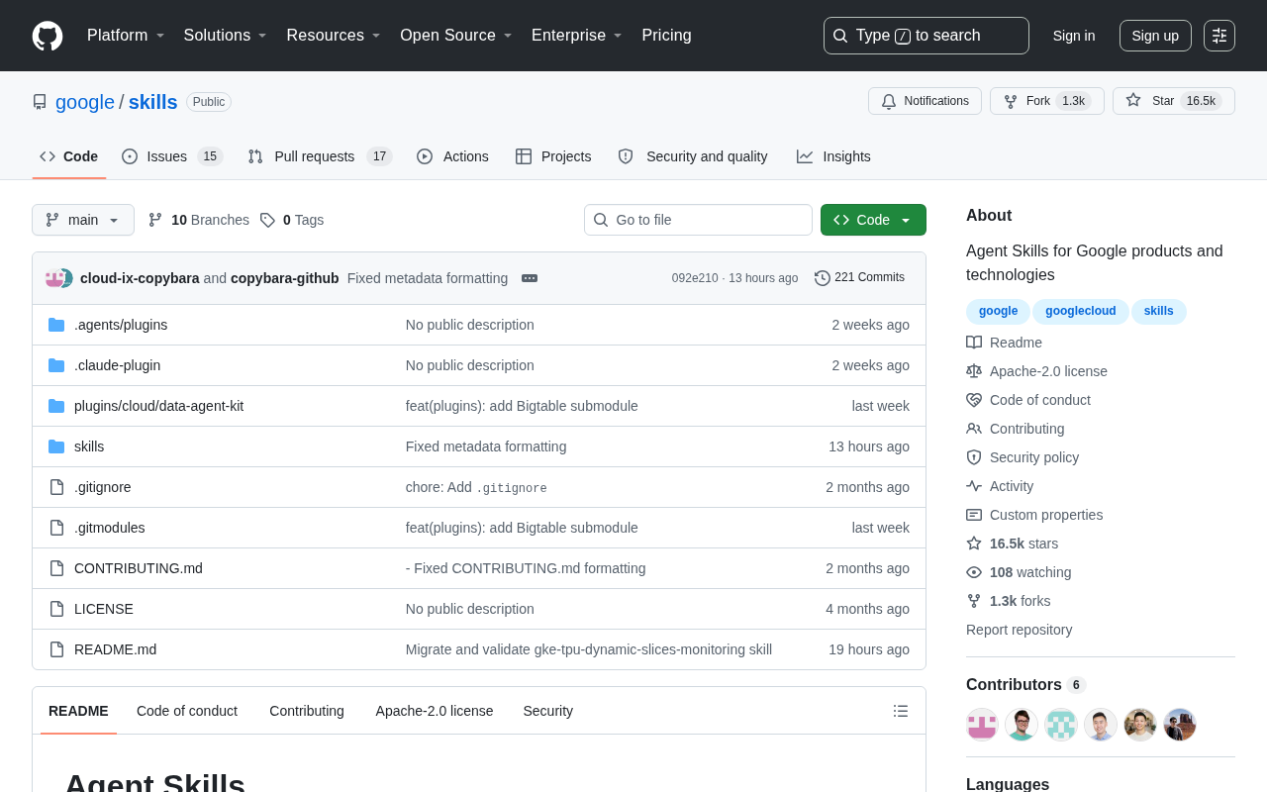The width and height of the screenshot is (1267, 792).
Task: Select the Apache-2.0 license README tab
Action: tap(435, 711)
